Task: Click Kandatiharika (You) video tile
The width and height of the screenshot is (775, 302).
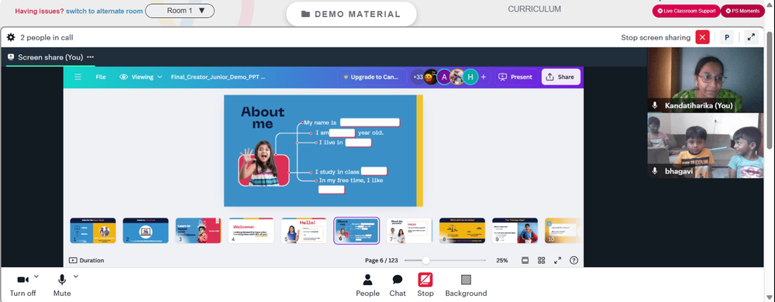Action: coord(705,80)
